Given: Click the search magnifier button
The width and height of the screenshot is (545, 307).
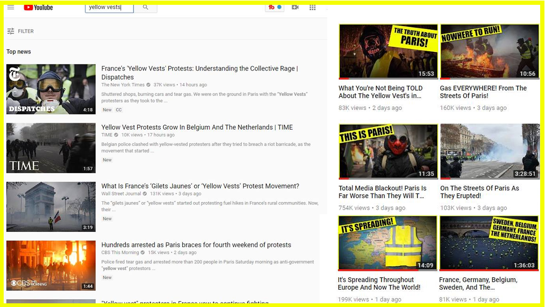Looking at the screenshot, I should (x=145, y=8).
